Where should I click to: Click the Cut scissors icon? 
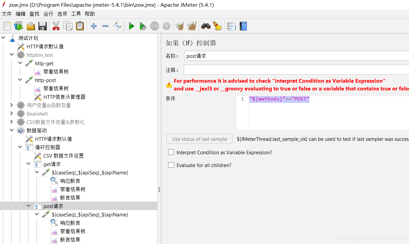point(56,26)
